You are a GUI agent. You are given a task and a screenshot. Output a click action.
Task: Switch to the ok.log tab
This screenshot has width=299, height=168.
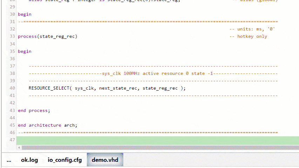[29, 160]
